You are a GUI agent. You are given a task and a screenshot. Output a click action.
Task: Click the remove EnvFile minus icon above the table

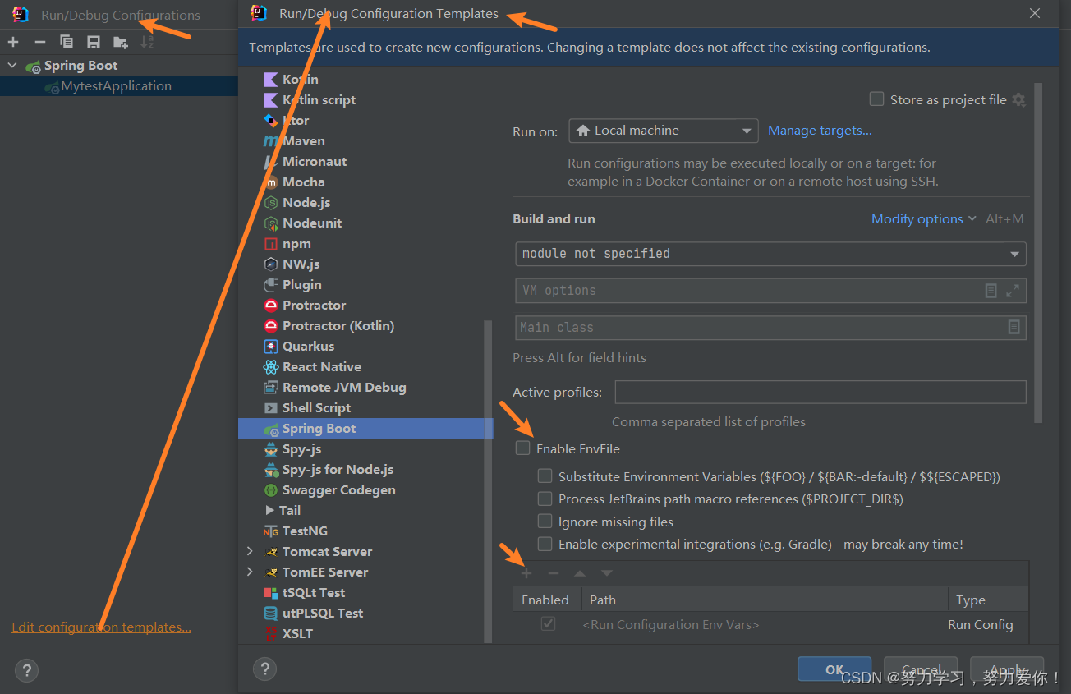click(554, 573)
